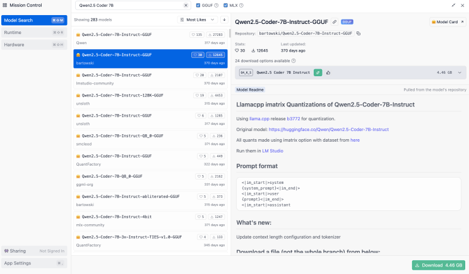The width and height of the screenshot is (469, 274).
Task: Open GGUF help info icon
Action: 217,6
